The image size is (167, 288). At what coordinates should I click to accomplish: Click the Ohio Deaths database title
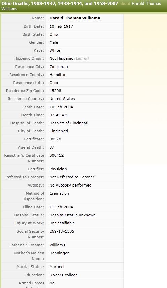coord(60,3)
